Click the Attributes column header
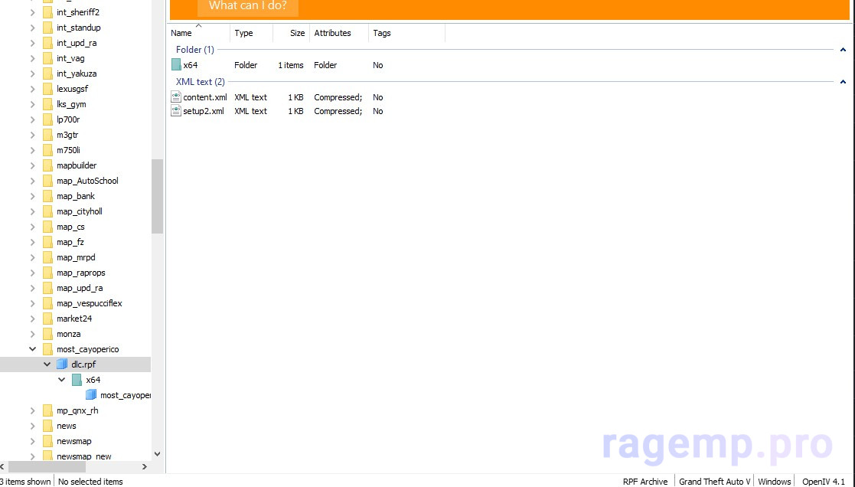This screenshot has width=855, height=487. click(x=332, y=34)
